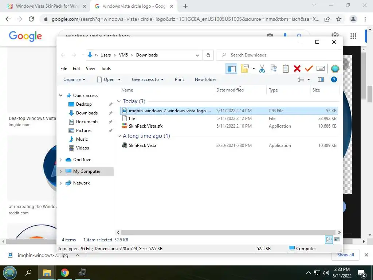373x280 pixels.
Task: Collapse the Today (3) group
Action: coord(119,101)
